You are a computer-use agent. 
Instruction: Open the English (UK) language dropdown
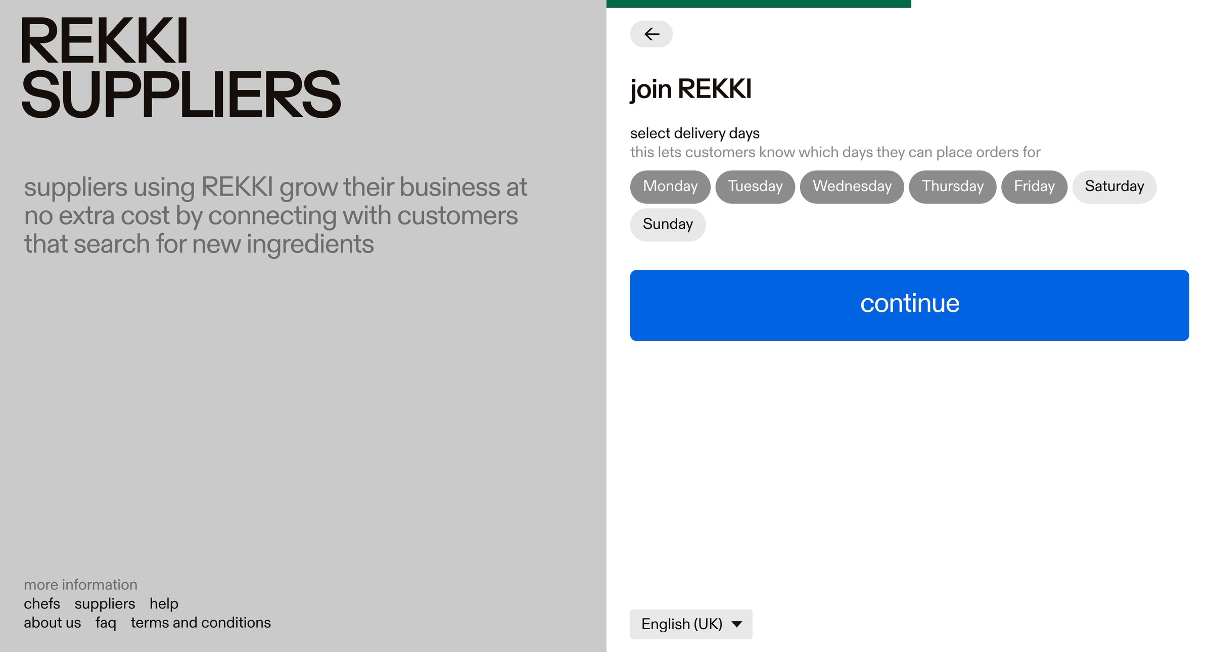coord(691,624)
